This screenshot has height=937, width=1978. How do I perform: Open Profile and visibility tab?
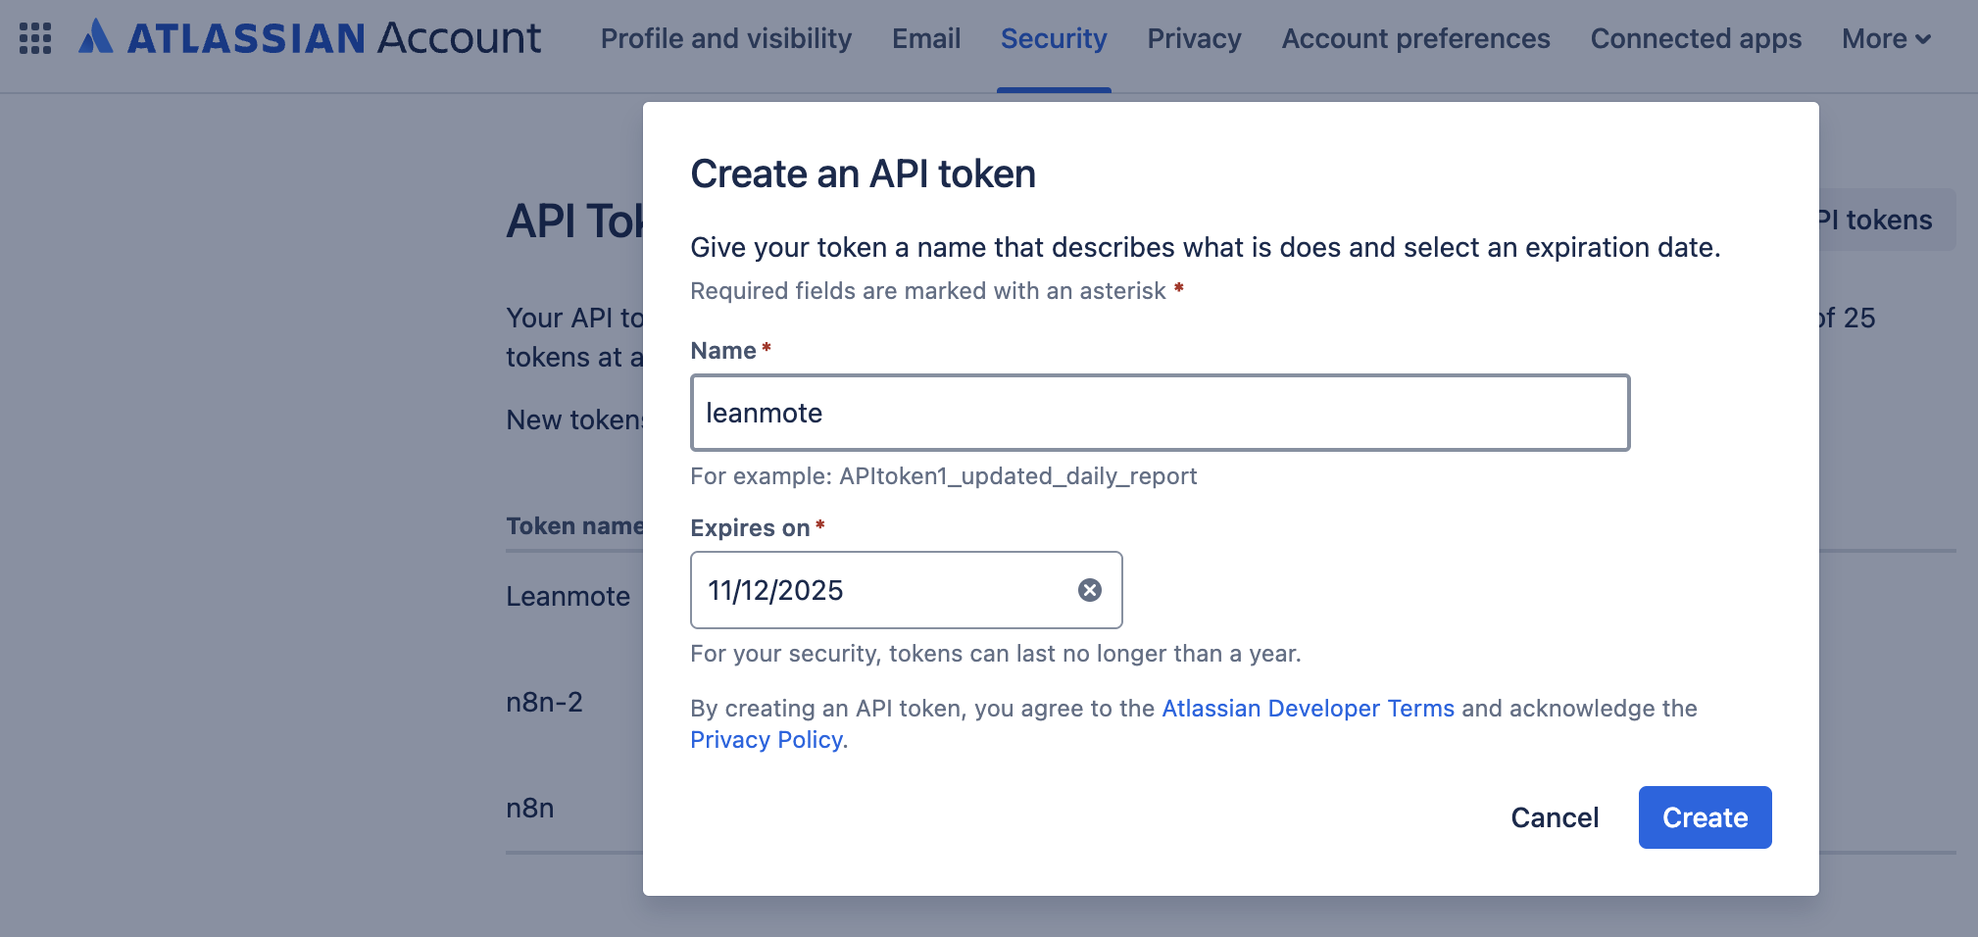(725, 38)
